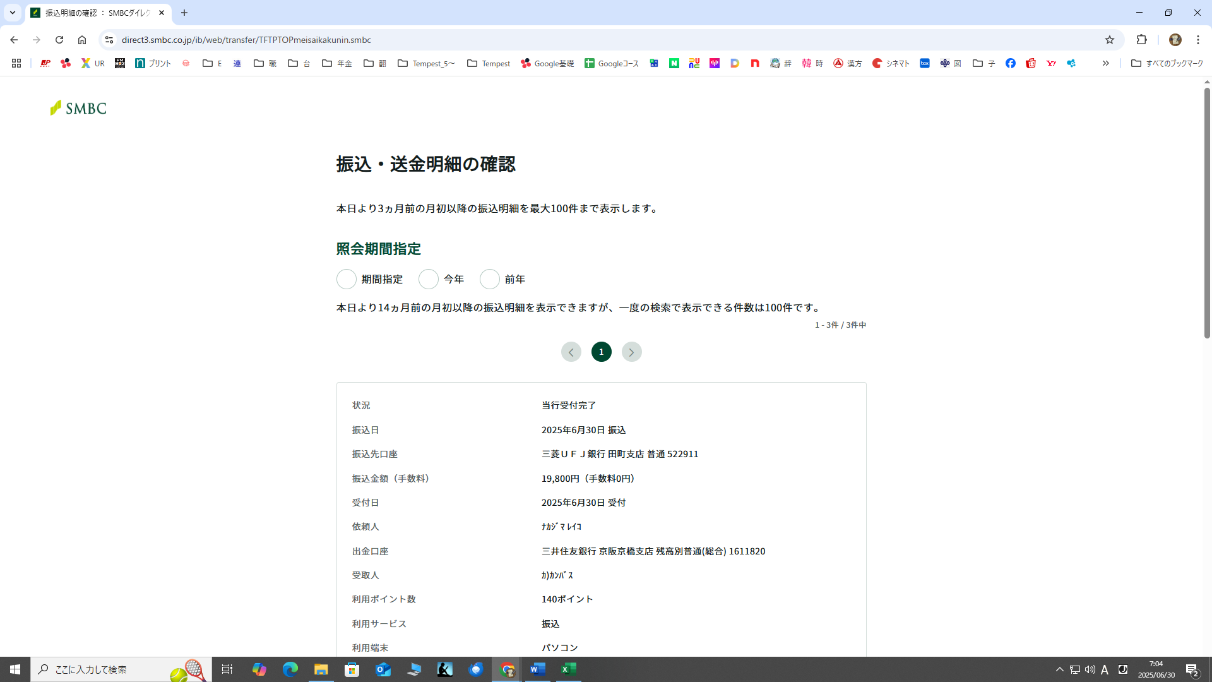The width and height of the screenshot is (1212, 682).
Task: Open the red n bookmark icon
Action: click(x=755, y=63)
